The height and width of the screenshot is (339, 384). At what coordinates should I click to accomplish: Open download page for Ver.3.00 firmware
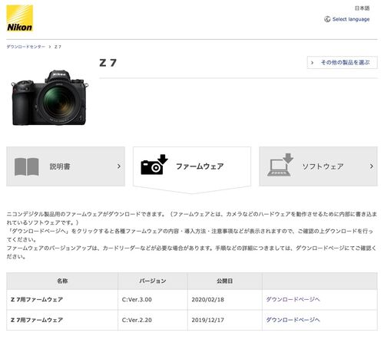pos(293,299)
